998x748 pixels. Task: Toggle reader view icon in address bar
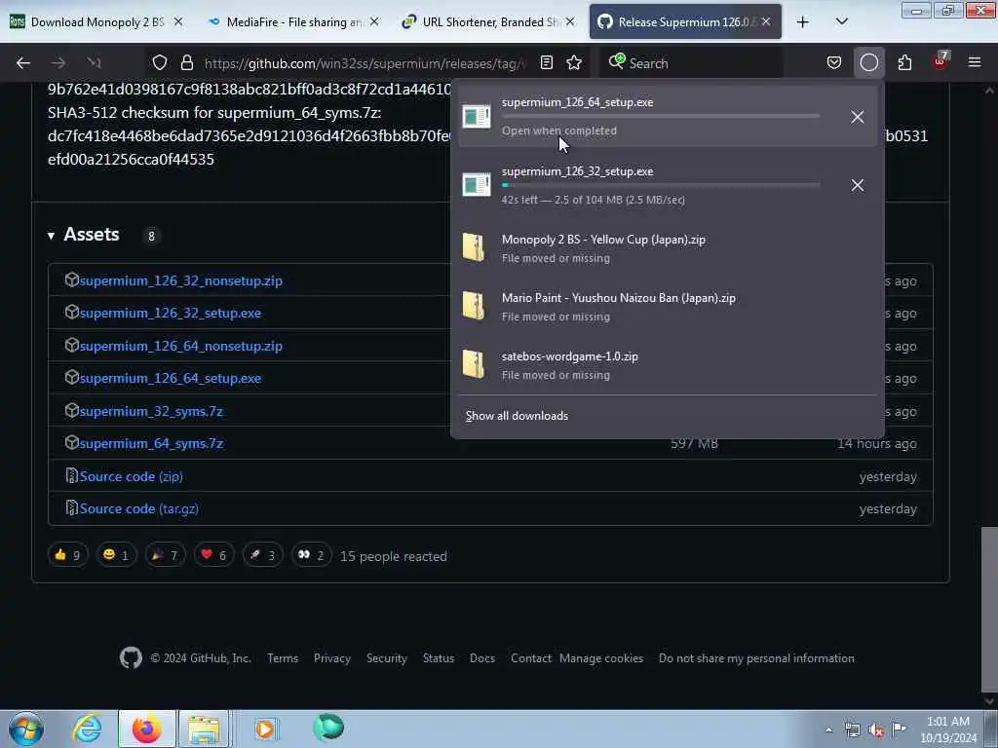546,62
